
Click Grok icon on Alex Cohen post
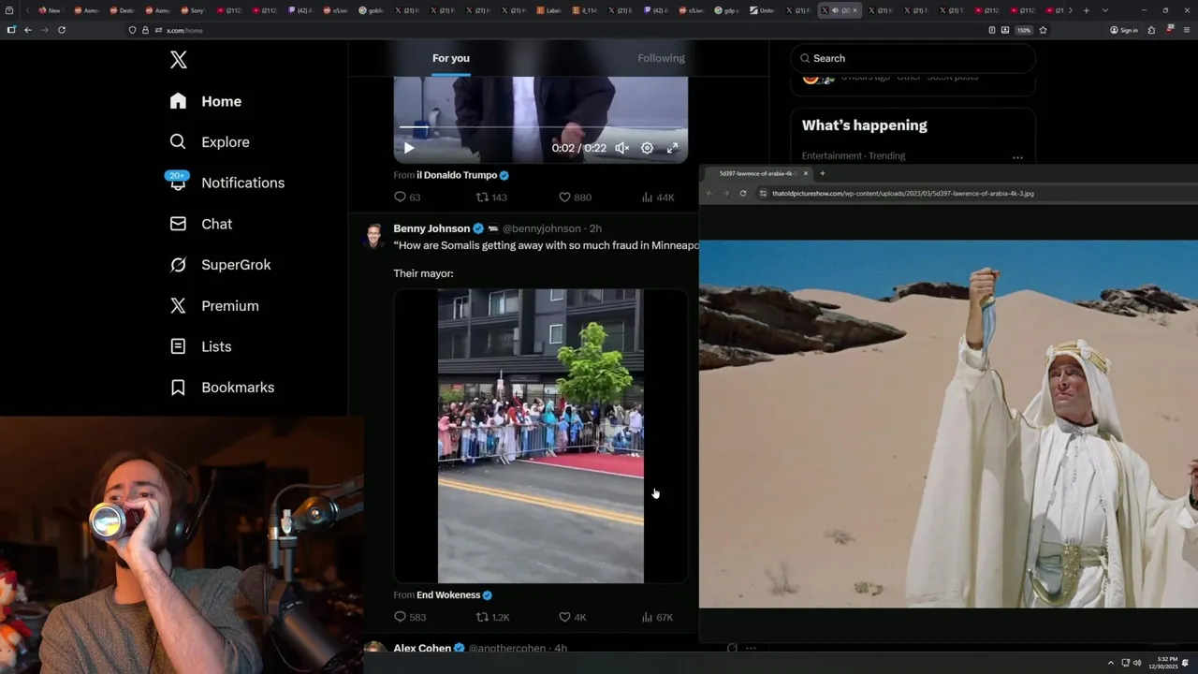click(732, 648)
